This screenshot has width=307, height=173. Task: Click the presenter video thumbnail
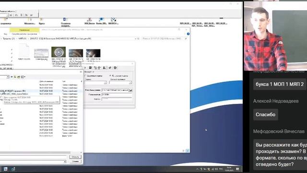(275, 36)
